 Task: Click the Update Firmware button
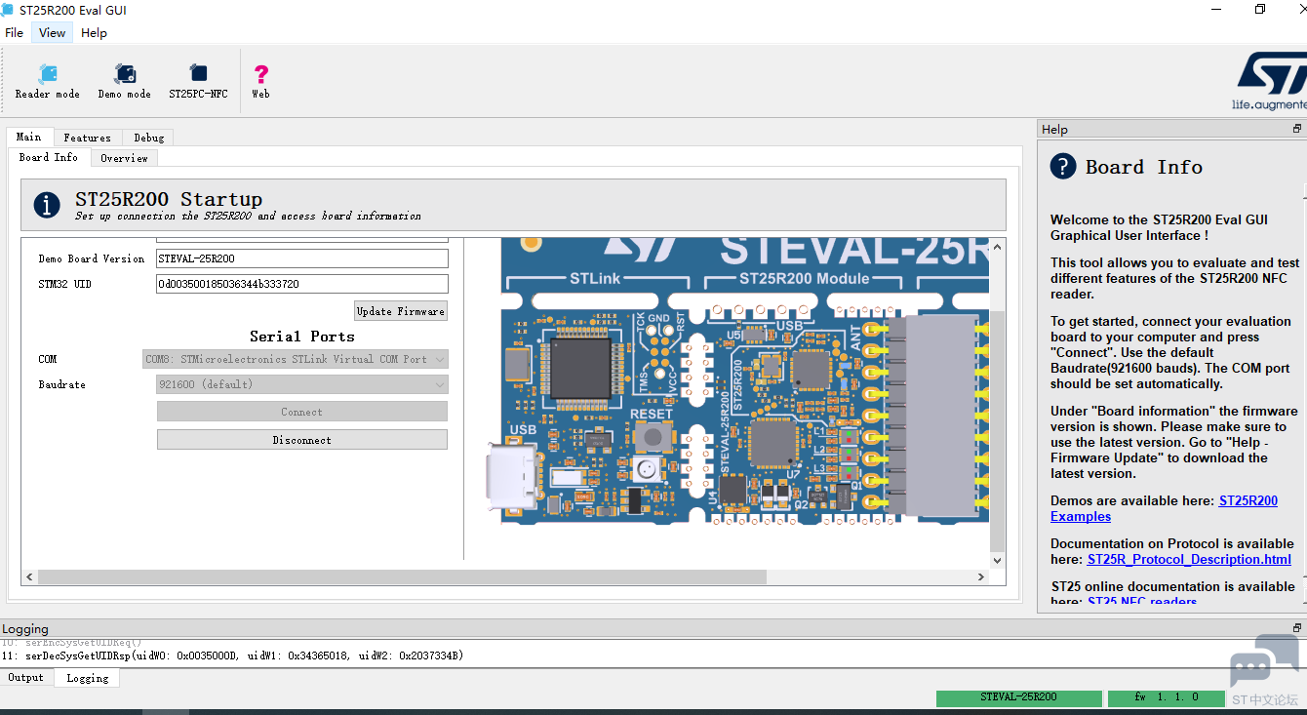pos(401,311)
